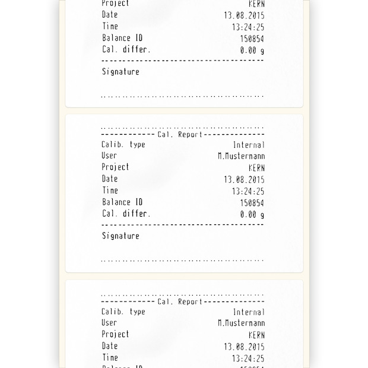Click the date 13.08.2015 on the top label
The width and height of the screenshot is (368, 368).
(x=244, y=15)
